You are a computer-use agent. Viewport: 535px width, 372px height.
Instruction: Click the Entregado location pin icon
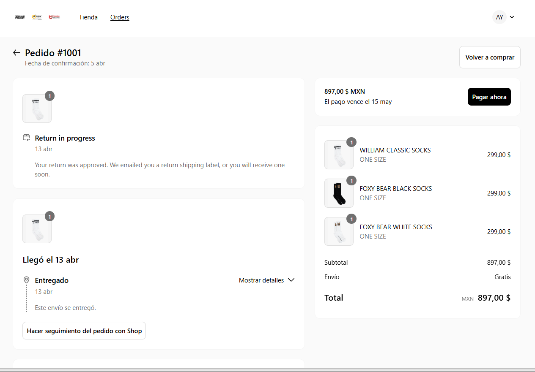click(x=27, y=280)
